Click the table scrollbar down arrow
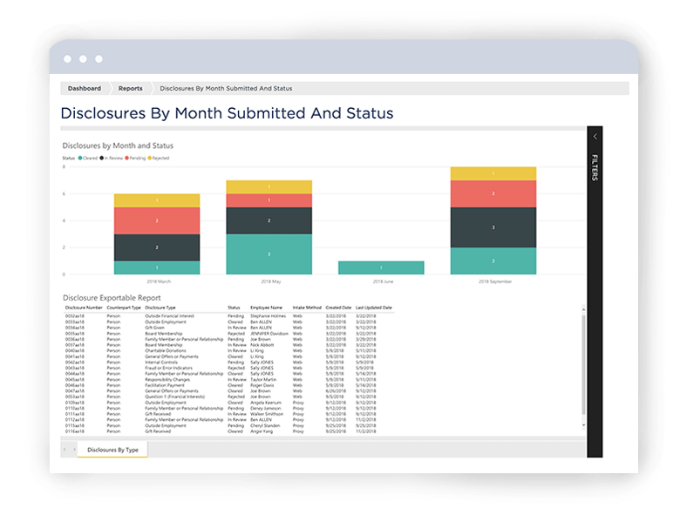Screen dimensions: 680x515 [x=583, y=425]
